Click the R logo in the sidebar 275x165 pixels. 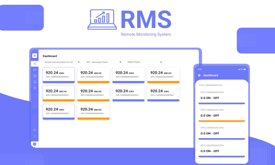coord(34,56)
